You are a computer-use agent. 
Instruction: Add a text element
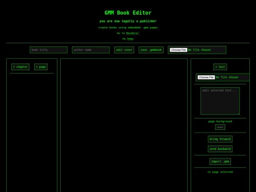pos(220,67)
